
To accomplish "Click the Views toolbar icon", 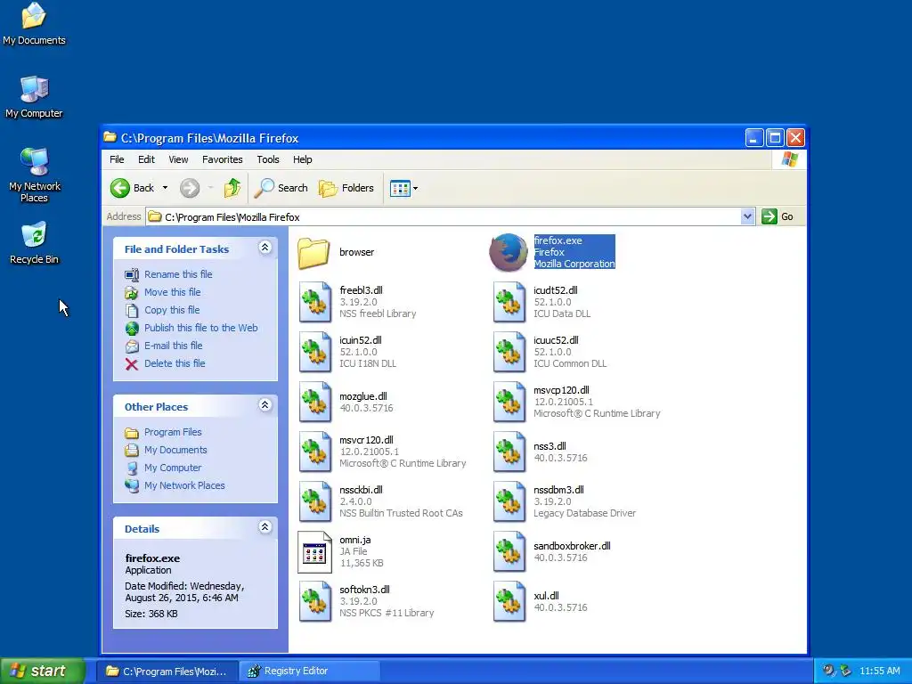I will click(x=400, y=189).
